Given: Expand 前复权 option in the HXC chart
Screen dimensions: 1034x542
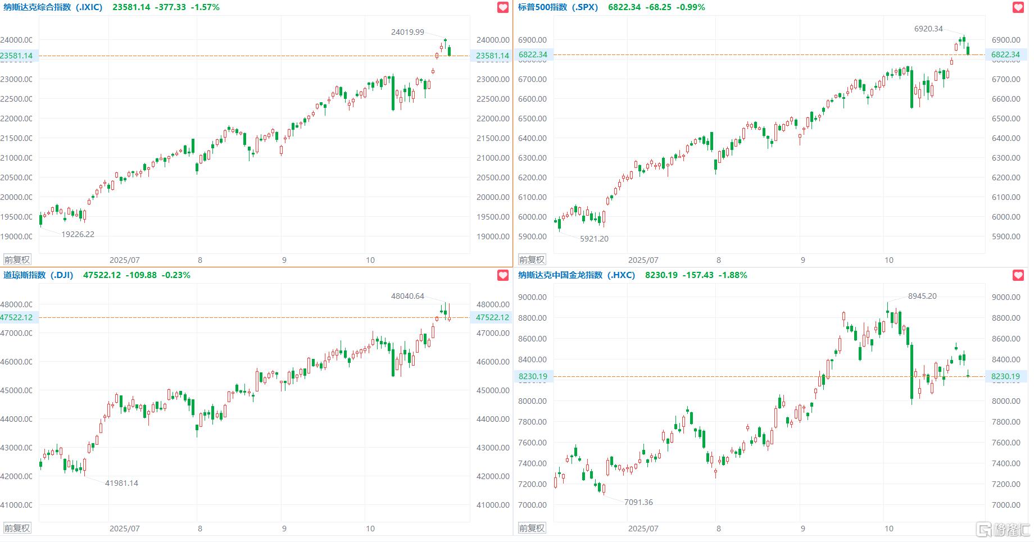Looking at the screenshot, I should (x=532, y=528).
